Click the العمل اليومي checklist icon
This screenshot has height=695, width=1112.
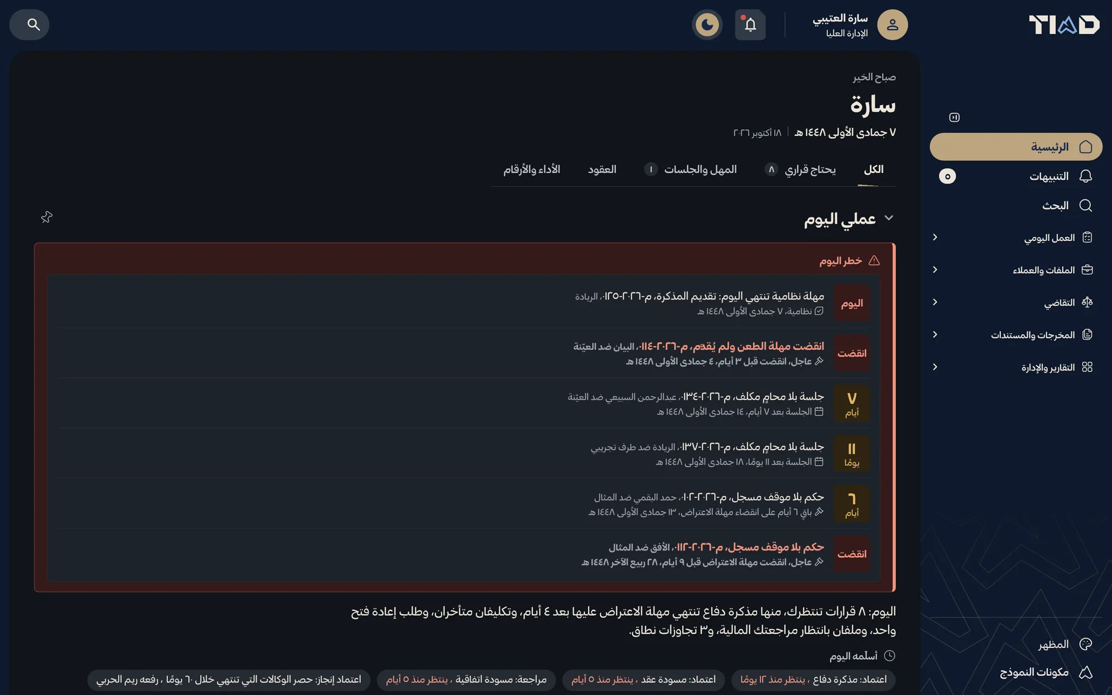click(x=1087, y=238)
